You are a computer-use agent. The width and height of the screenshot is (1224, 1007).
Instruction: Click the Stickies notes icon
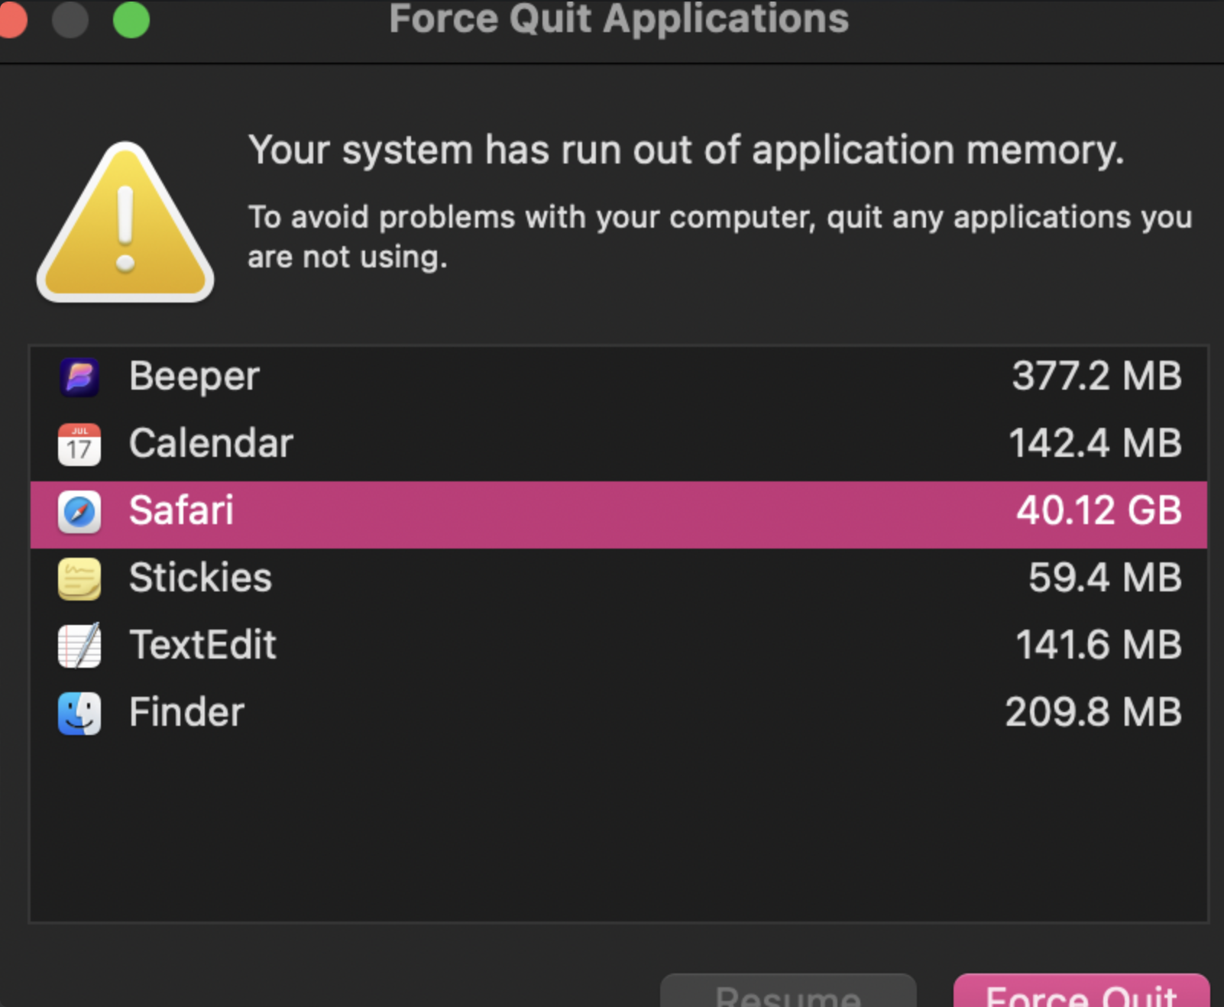(x=79, y=578)
